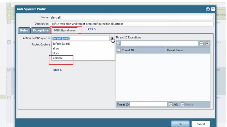Confirm the profile with OK

[x=180, y=124]
